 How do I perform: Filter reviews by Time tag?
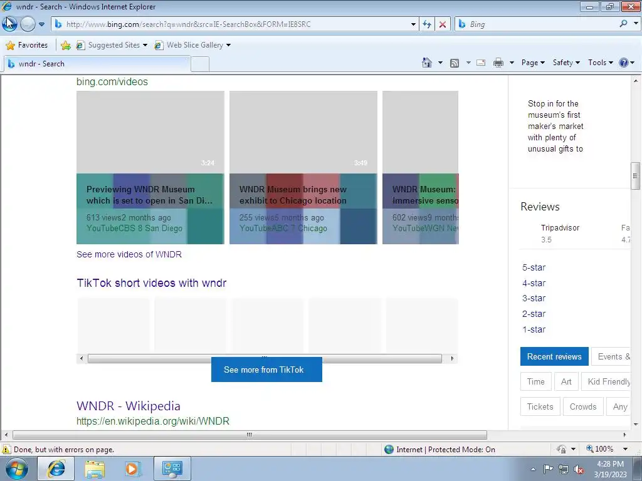pyautogui.click(x=536, y=381)
